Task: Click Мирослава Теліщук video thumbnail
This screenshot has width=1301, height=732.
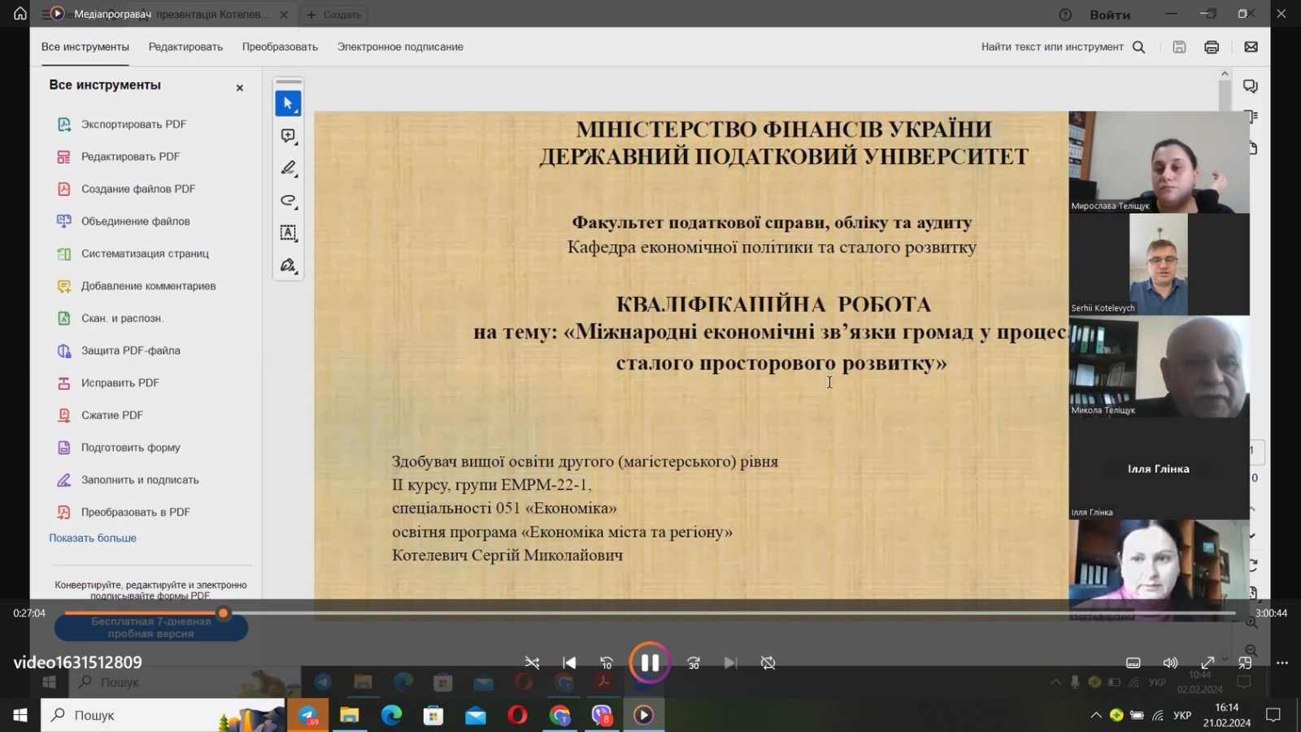Action: click(1159, 162)
